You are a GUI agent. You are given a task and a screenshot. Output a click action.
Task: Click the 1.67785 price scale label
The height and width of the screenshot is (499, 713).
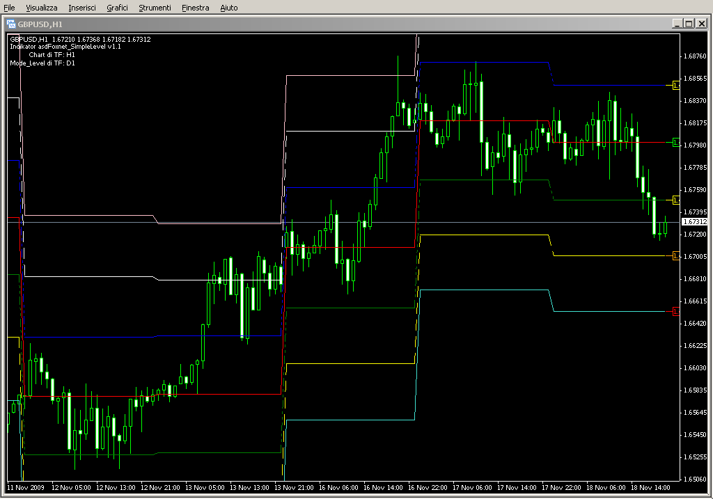(x=696, y=167)
